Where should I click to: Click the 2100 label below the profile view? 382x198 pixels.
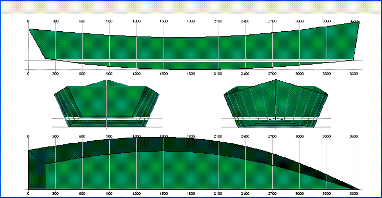(218, 73)
